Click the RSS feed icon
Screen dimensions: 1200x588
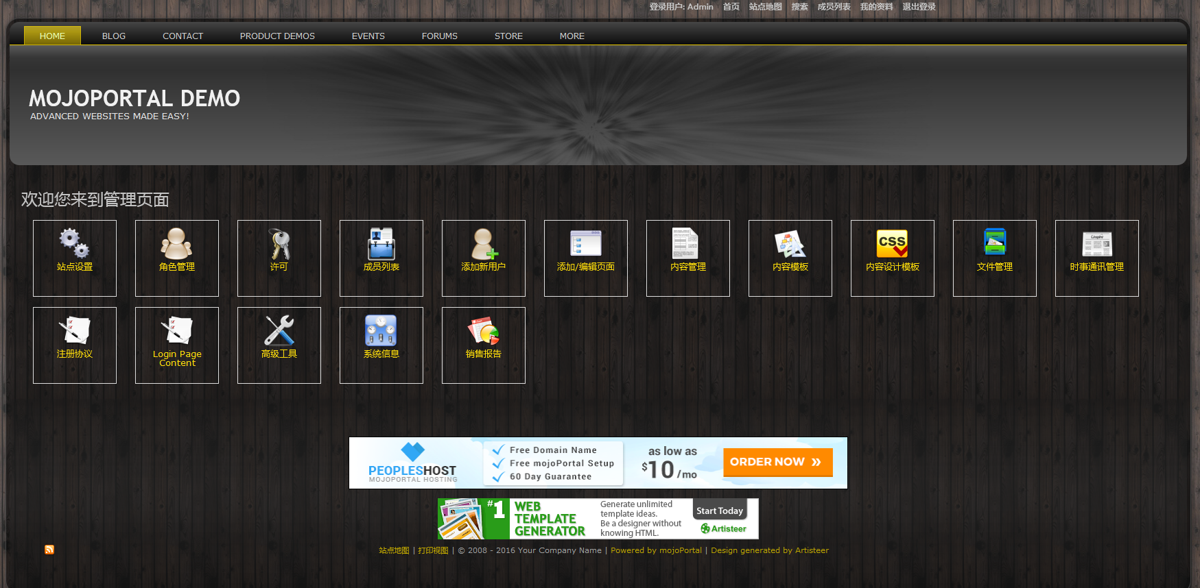coord(49,550)
